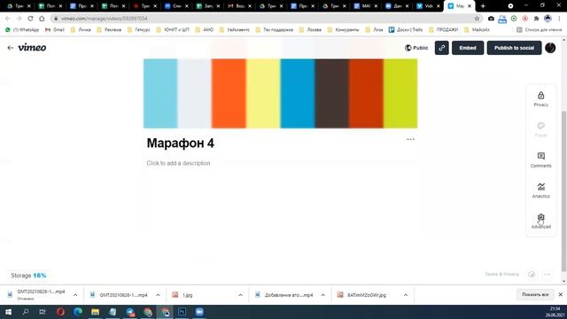Open the AMO bookmarks folder
The image size is (567, 319).
tap(205, 29)
